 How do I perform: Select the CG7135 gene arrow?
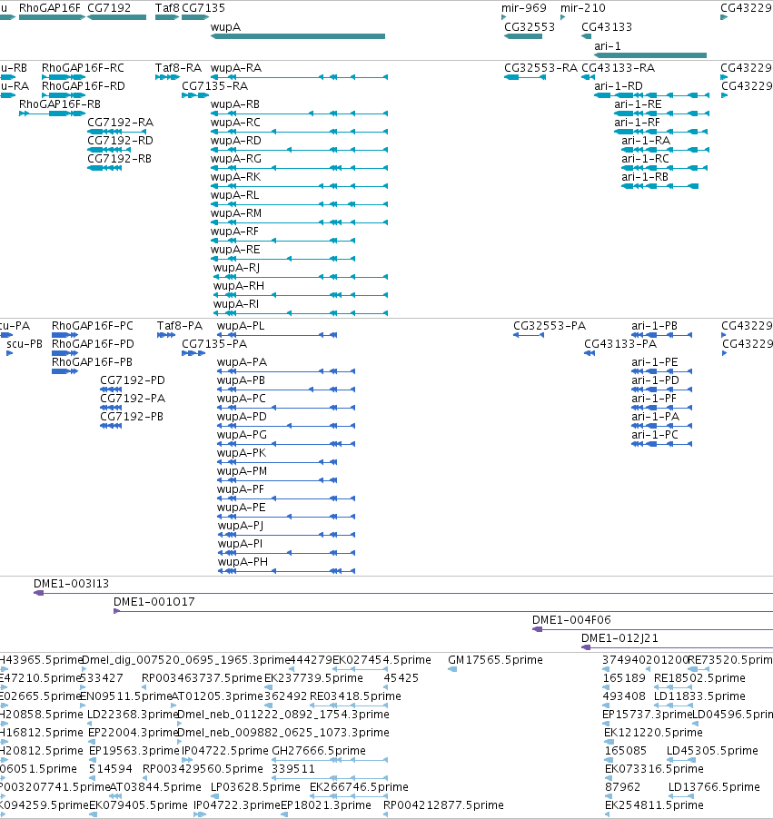tap(195, 17)
